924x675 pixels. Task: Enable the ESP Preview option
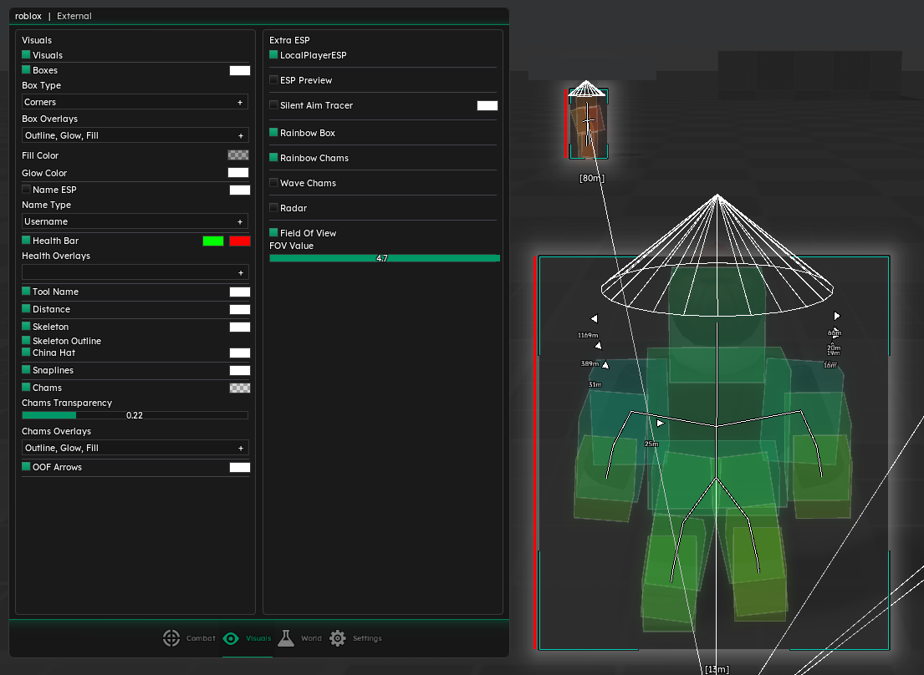click(x=273, y=80)
